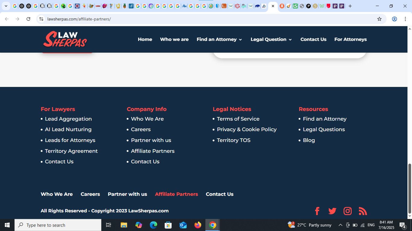Open the notification center icon

(402, 225)
